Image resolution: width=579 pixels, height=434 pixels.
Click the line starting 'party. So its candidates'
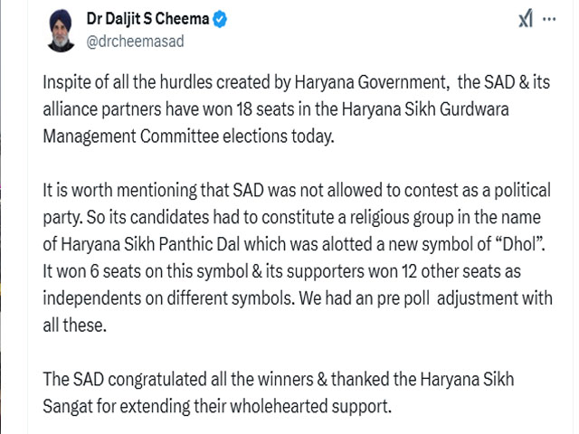pyautogui.click(x=291, y=217)
